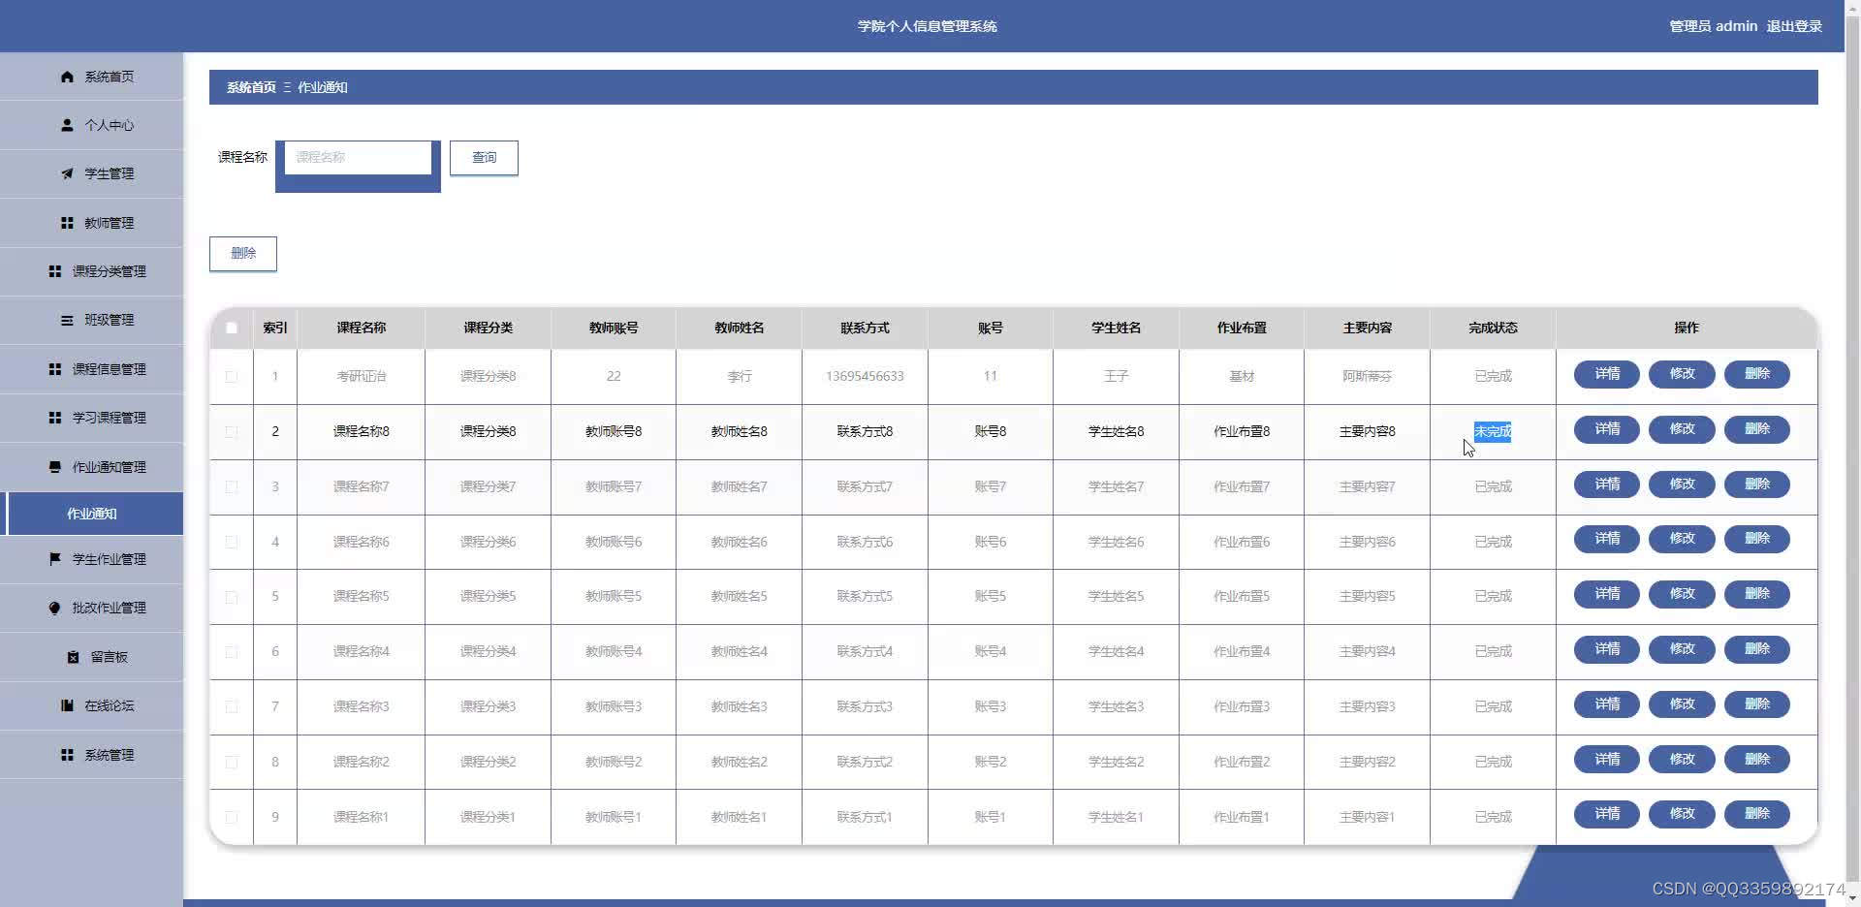Open 详情 for the 考研证治 row
1861x907 pixels.
click(1607, 374)
